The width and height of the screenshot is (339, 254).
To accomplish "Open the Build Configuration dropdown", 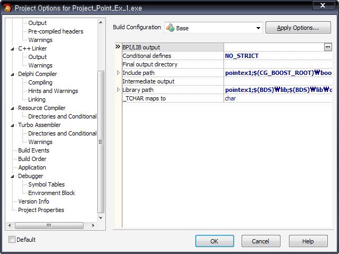I will (x=259, y=28).
